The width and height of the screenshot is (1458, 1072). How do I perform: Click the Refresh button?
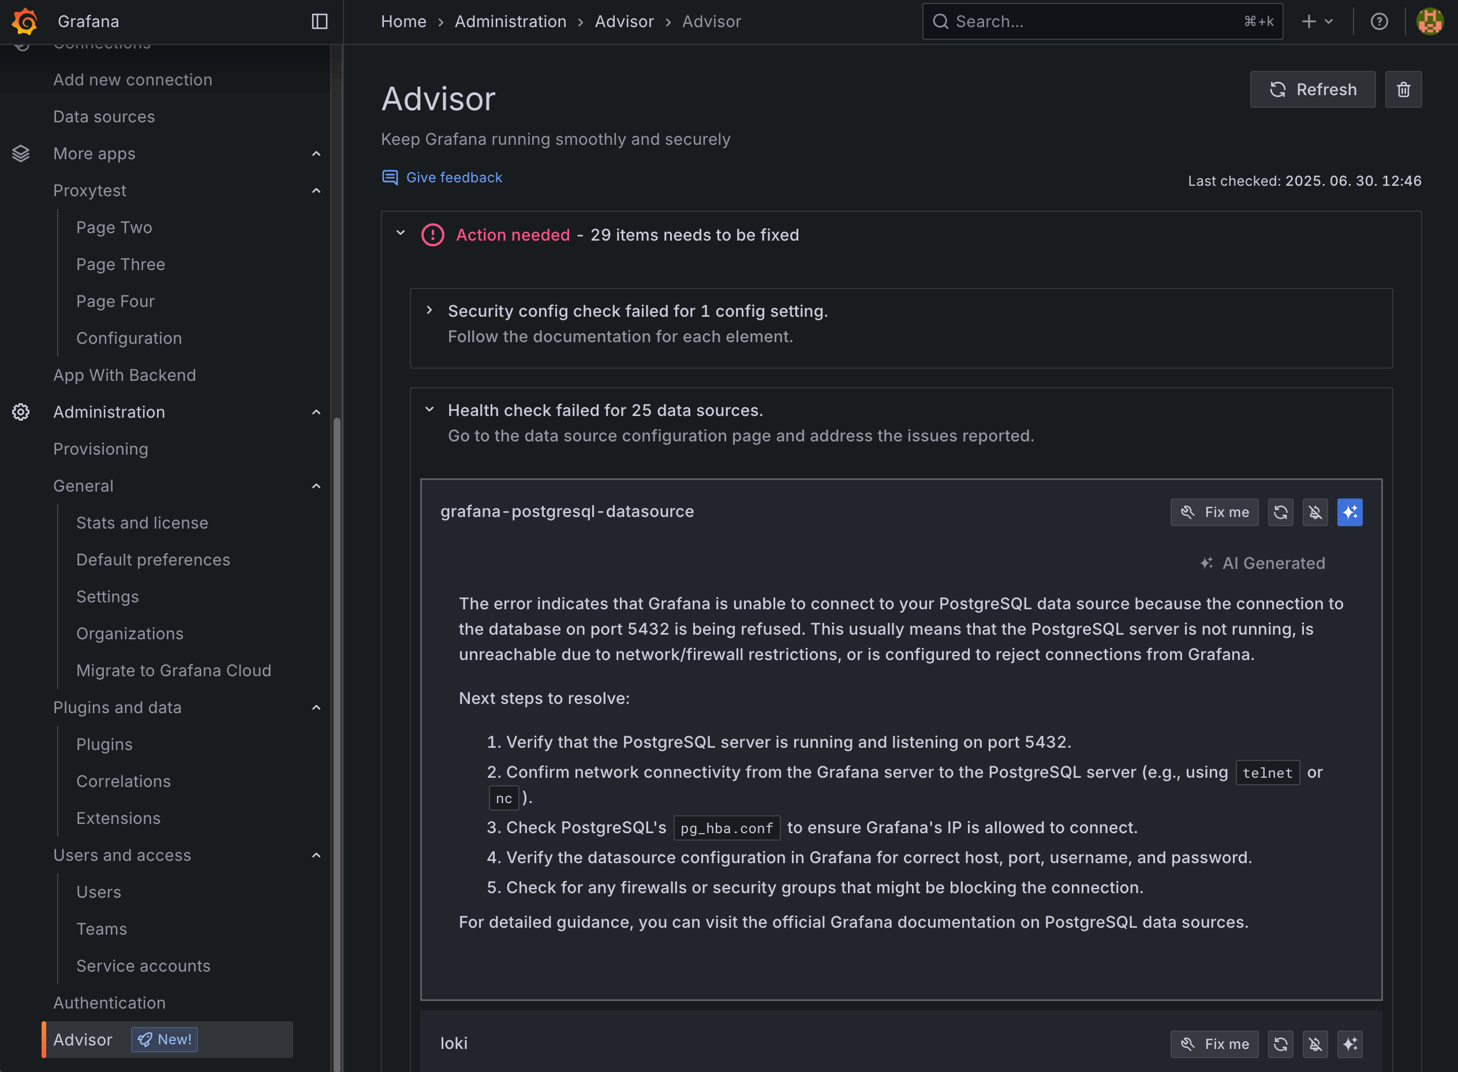click(1312, 89)
